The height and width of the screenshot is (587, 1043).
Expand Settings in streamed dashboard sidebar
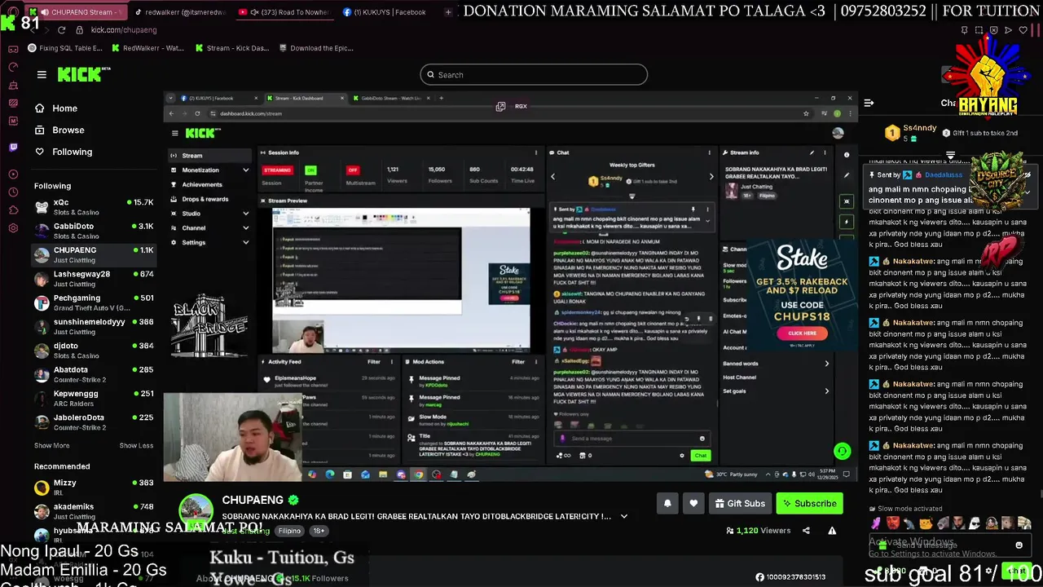(x=210, y=243)
